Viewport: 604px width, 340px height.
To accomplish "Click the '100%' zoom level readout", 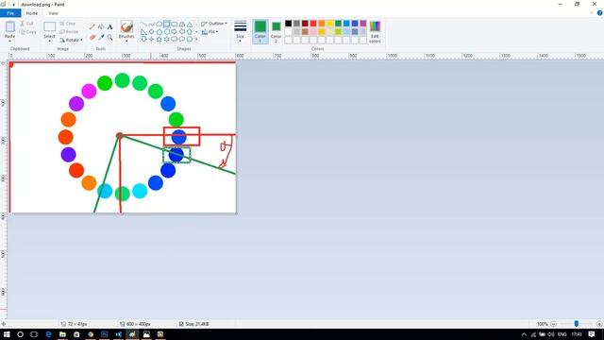I will coord(543,324).
